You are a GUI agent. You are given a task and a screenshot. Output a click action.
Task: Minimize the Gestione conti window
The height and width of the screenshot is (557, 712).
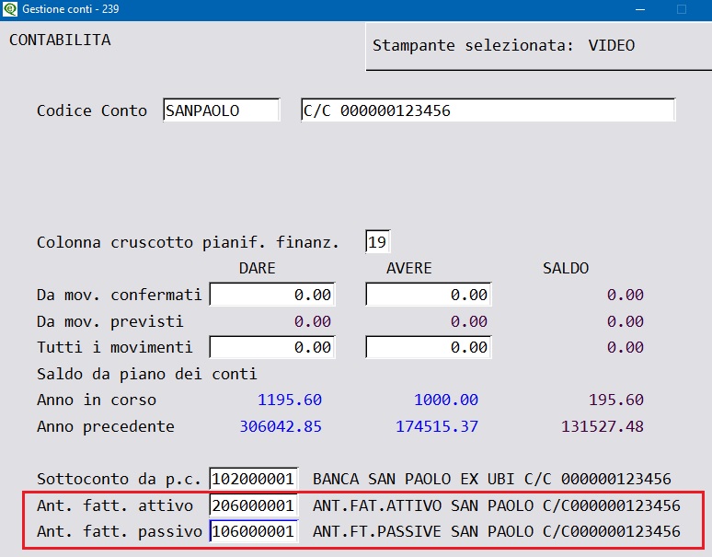(x=640, y=9)
